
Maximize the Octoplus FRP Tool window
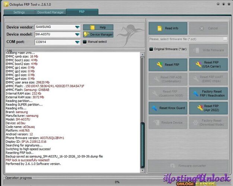[223, 4]
